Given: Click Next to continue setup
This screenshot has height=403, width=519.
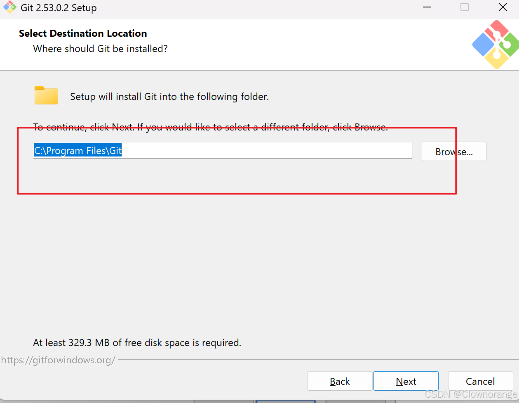Looking at the screenshot, I should [406, 381].
